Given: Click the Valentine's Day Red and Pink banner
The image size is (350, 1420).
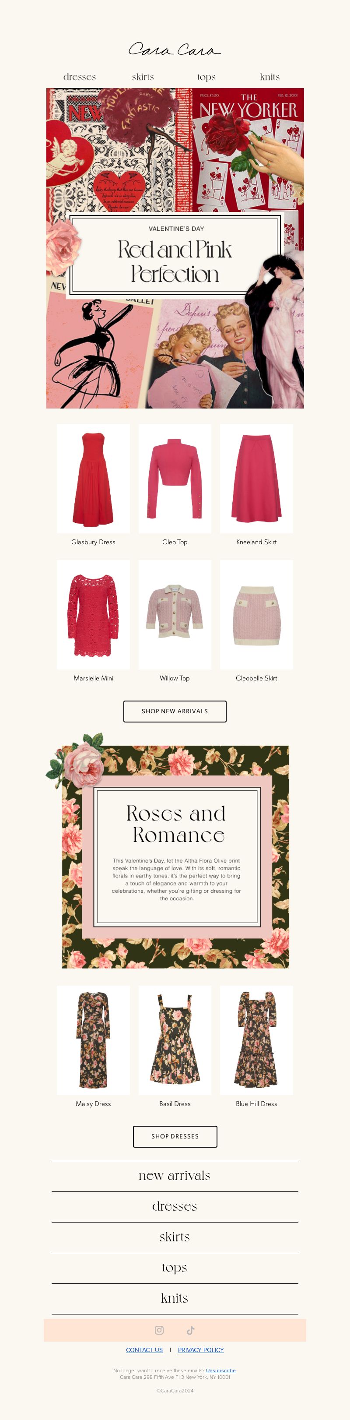Looking at the screenshot, I should pos(175,248).
